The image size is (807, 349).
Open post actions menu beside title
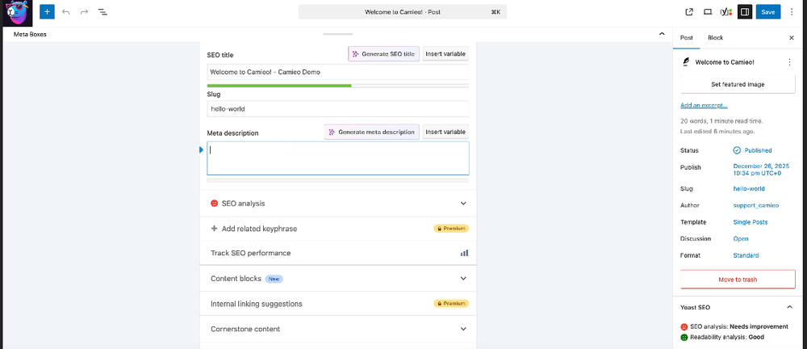coord(789,62)
